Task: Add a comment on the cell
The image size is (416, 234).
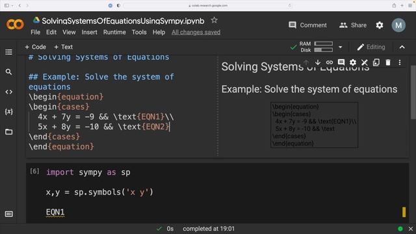Action: click(341, 62)
